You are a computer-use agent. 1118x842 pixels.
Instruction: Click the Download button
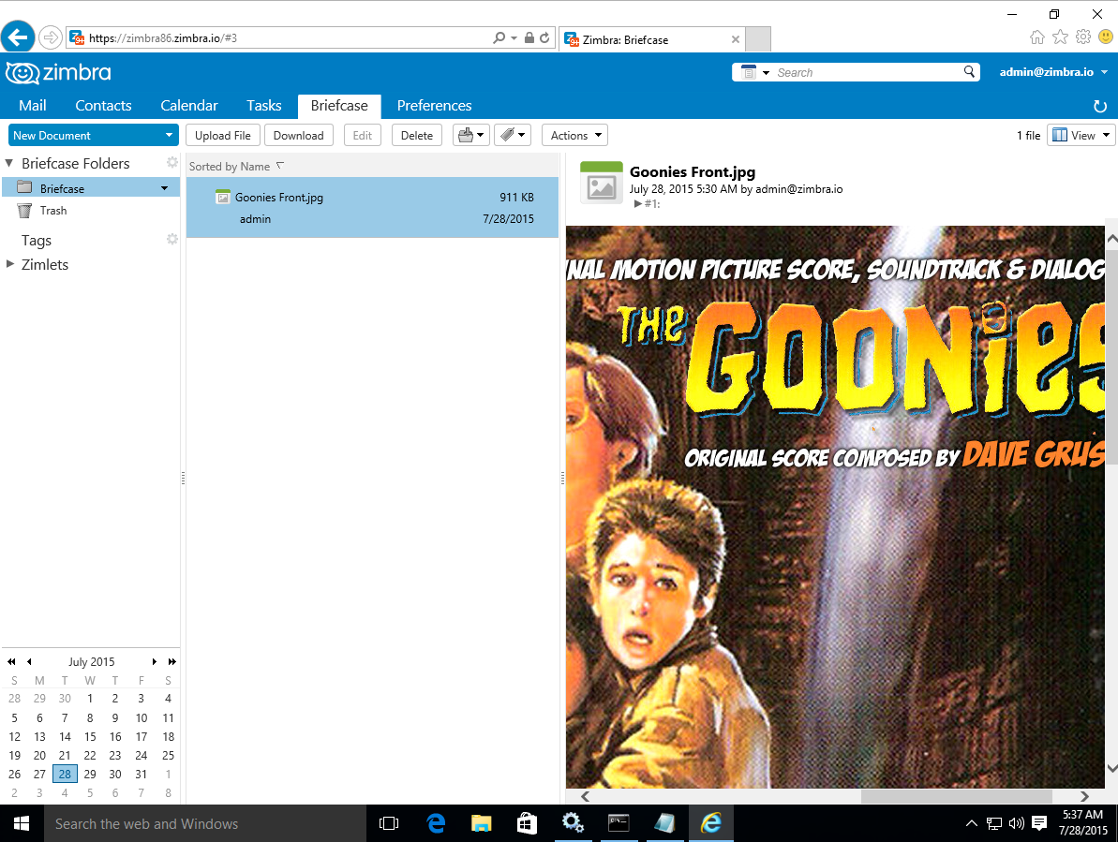click(298, 136)
